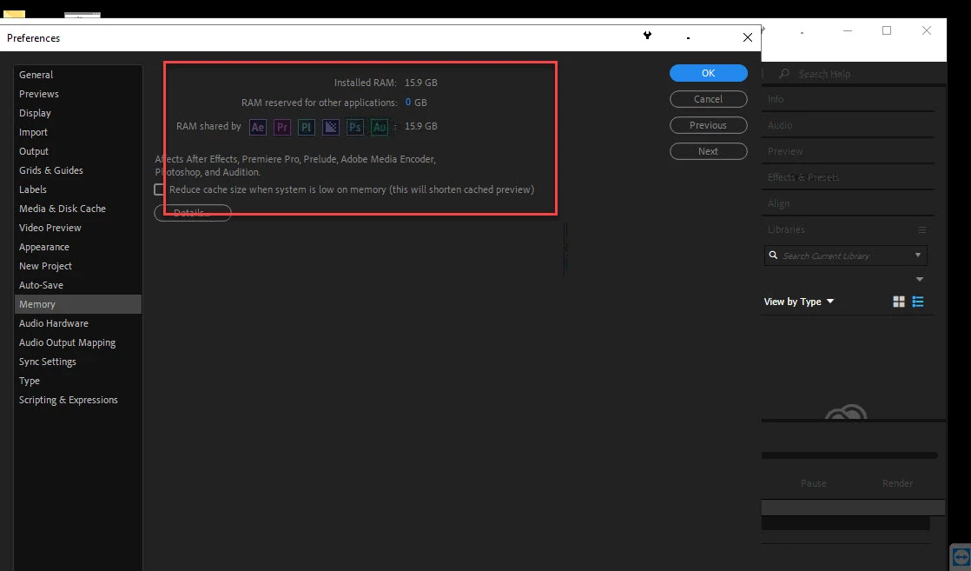Open the Libraries panel hamburger menu
971x571 pixels.
(x=922, y=229)
